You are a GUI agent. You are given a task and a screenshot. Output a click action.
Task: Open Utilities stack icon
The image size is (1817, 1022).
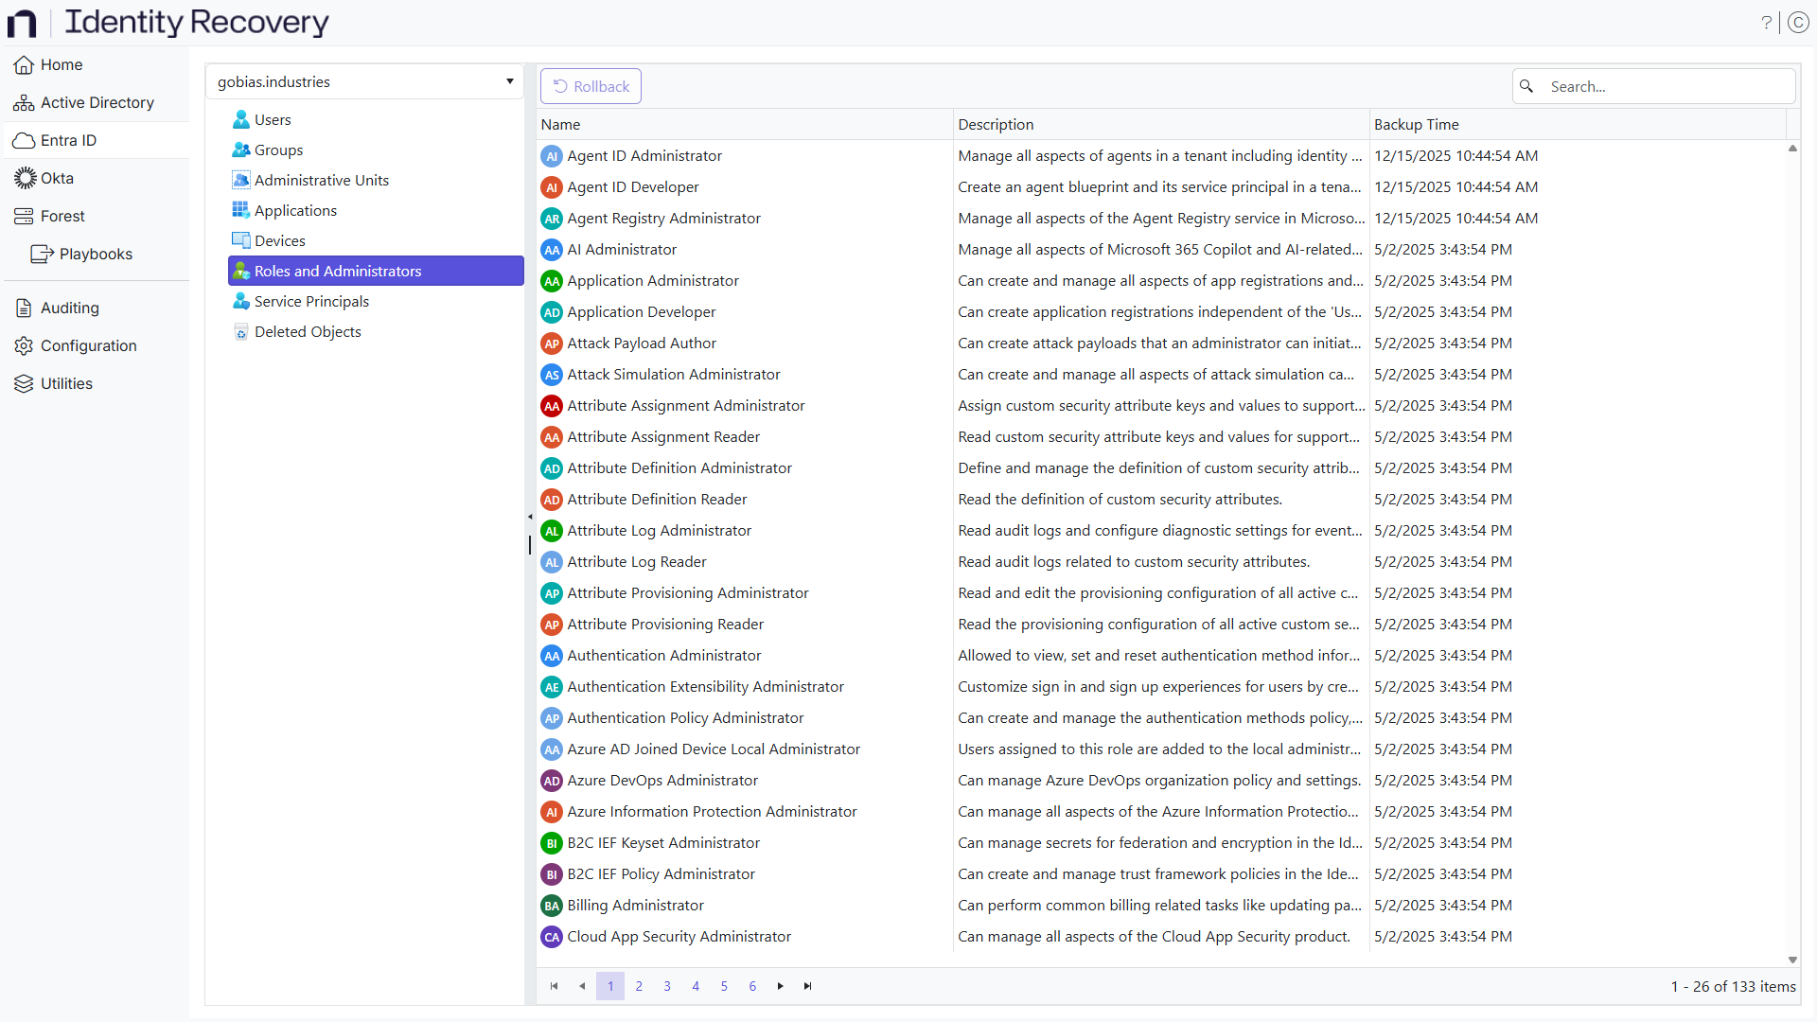coord(24,383)
